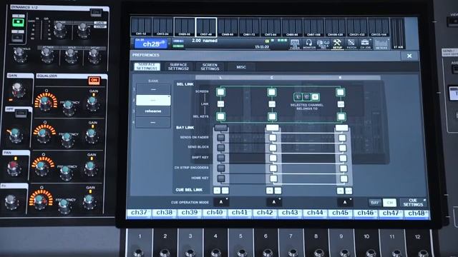The width and height of the screenshot is (458, 257).
Task: Select the CH25-36 meter bank thumbnail
Action: tap(185, 27)
